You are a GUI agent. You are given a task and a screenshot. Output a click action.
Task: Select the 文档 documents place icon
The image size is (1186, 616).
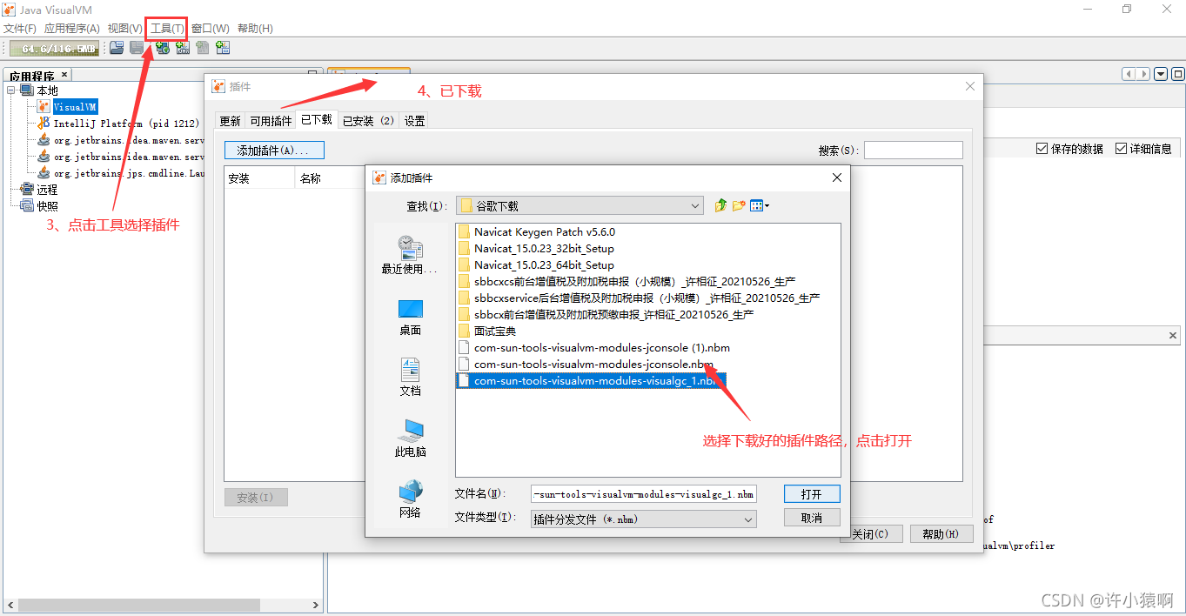coord(410,378)
